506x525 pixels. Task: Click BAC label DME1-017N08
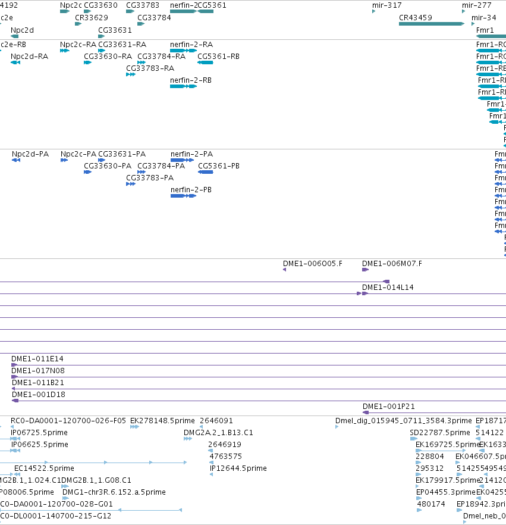[38, 371]
